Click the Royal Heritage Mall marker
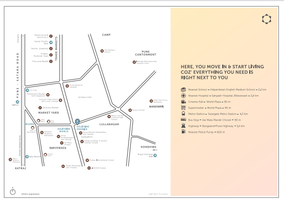The height and width of the screenshot is (202, 284). pyautogui.click(x=155, y=156)
